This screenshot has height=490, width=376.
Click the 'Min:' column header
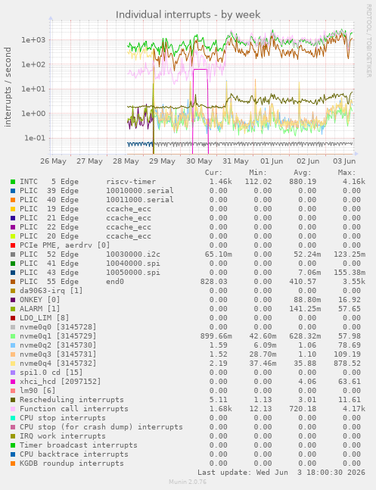(x=258, y=173)
